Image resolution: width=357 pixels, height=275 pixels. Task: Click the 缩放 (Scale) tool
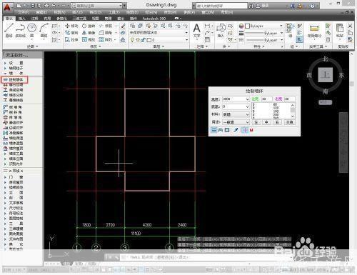click(89, 39)
